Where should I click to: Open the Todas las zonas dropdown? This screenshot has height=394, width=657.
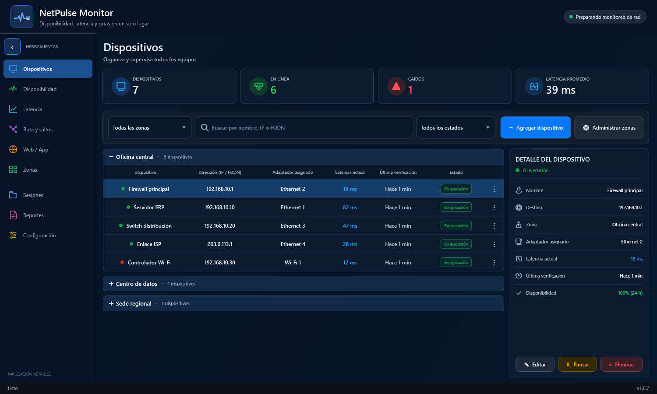click(149, 127)
